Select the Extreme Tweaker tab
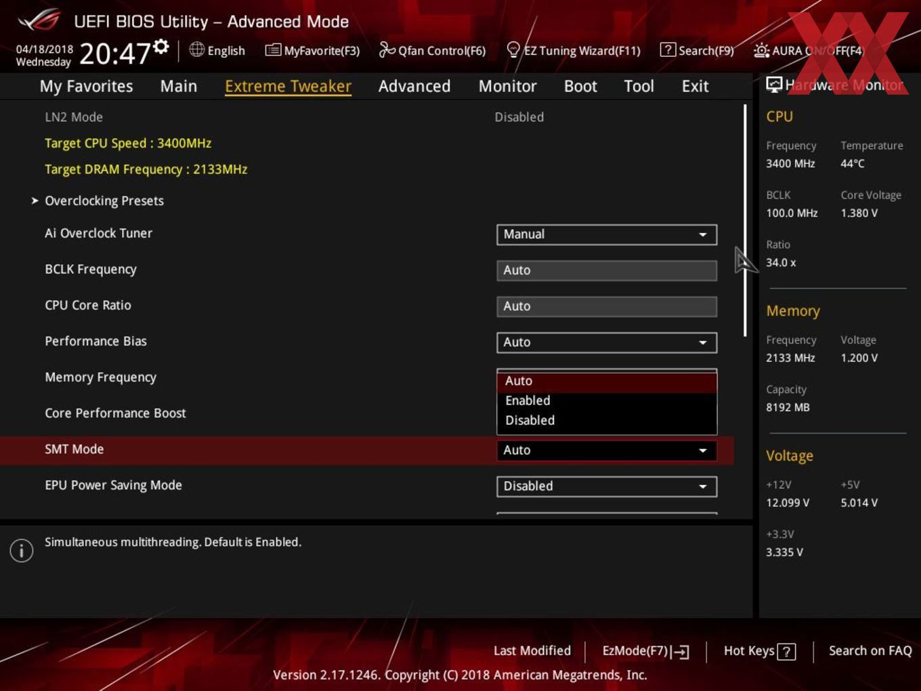Screen dimensions: 921x691 288,86
